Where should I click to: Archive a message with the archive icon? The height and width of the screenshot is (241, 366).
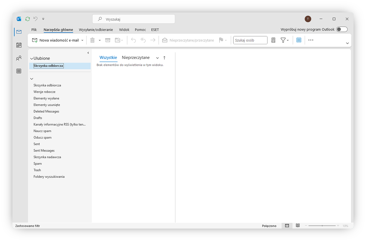pos(107,40)
